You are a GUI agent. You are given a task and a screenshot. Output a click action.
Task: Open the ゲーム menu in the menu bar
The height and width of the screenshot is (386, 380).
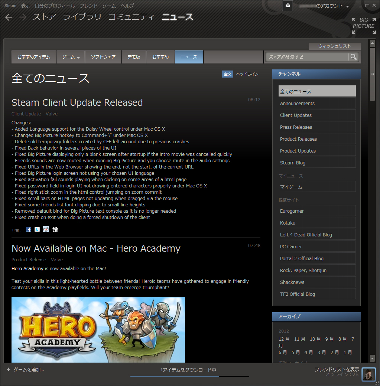pyautogui.click(x=109, y=6)
